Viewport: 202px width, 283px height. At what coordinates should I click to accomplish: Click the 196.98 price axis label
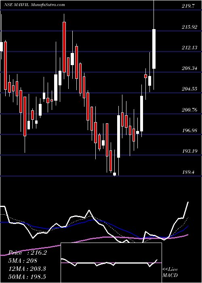189,130
